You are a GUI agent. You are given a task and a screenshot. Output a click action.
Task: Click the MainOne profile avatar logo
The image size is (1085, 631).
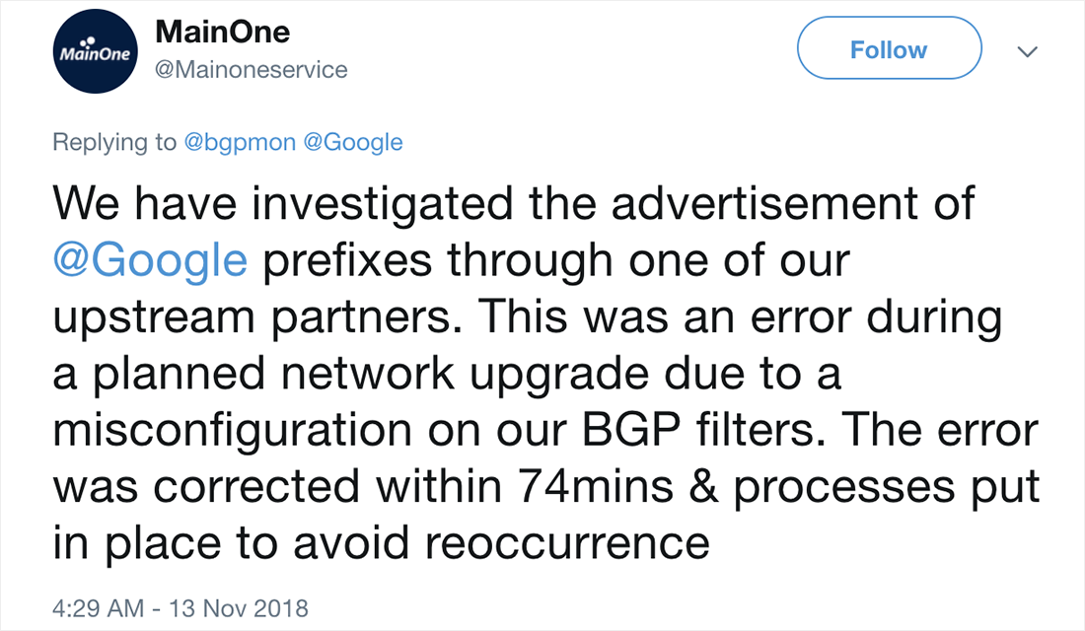coord(97,54)
